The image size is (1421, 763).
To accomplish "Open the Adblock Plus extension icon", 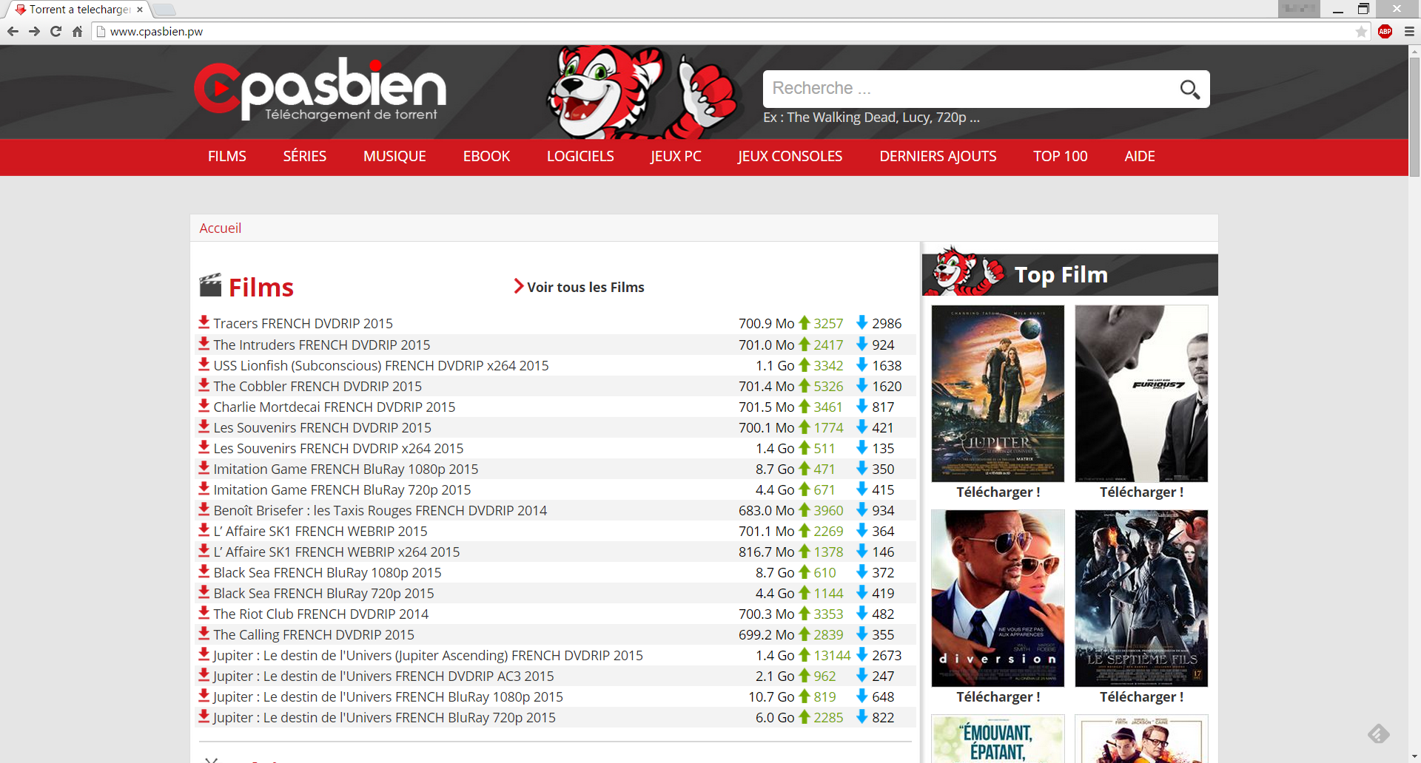I will [1385, 31].
